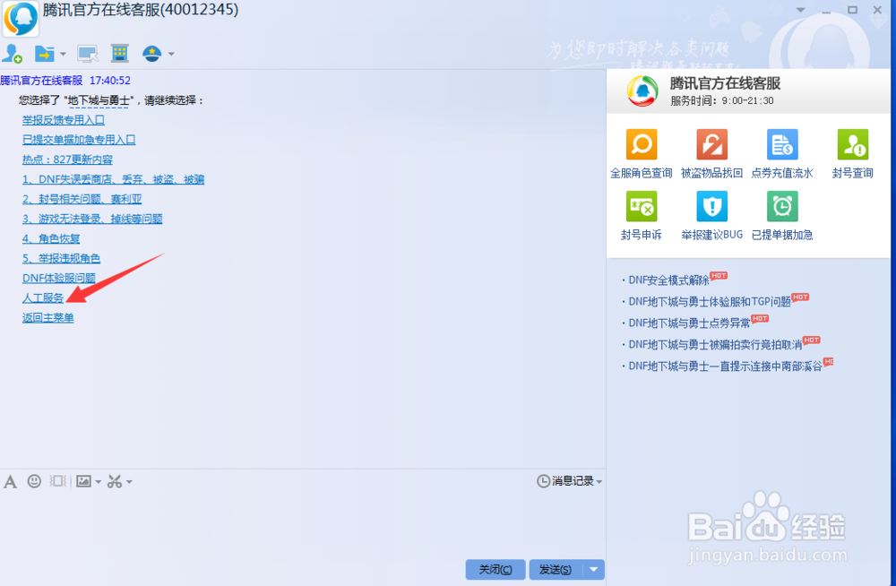Click link 已提交单据加急专用入口
The height and width of the screenshot is (586, 896).
click(79, 140)
